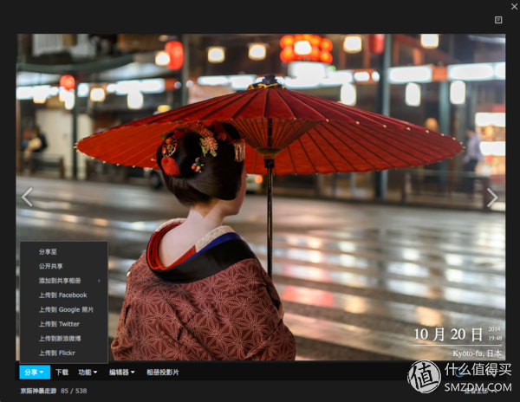Open the 编辑器 dropdown
The width and height of the screenshot is (520, 402).
[x=121, y=373]
